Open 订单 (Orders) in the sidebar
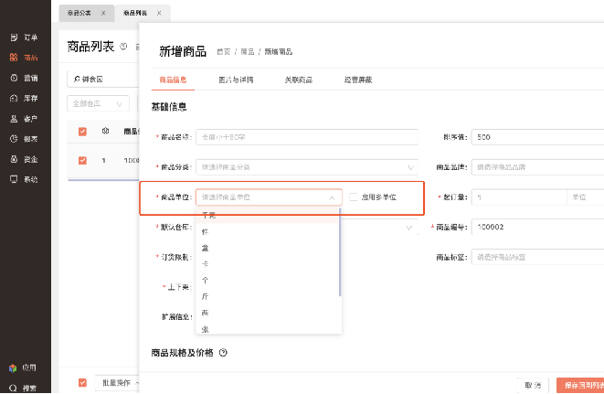The image size is (604, 394). [24, 37]
